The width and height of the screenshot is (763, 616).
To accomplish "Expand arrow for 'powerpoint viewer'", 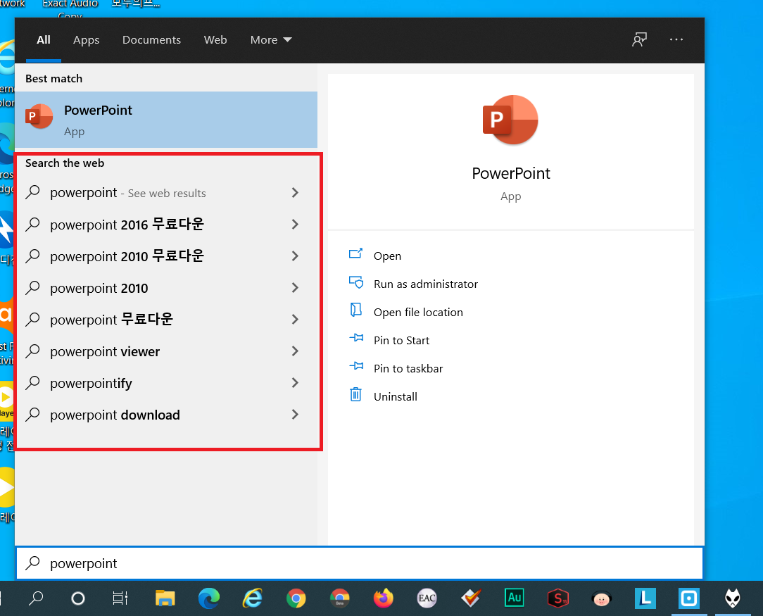I will pyautogui.click(x=295, y=351).
